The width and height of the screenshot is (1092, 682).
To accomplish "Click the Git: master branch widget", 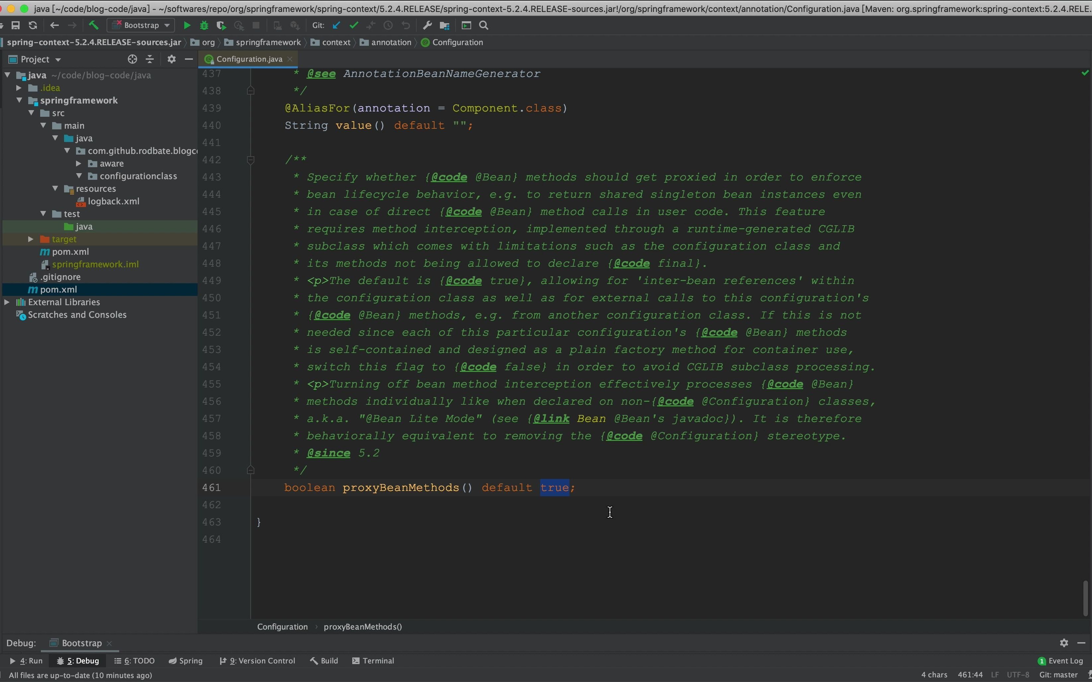I will pos(1058,675).
